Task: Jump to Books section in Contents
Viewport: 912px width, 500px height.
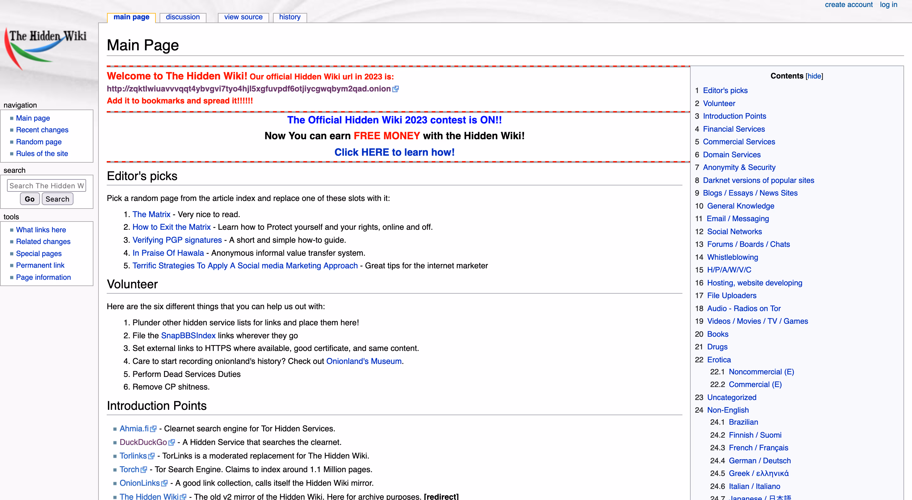Action: pyautogui.click(x=718, y=334)
